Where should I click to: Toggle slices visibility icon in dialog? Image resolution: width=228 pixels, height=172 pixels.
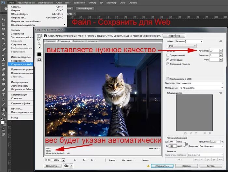click(x=39, y=60)
